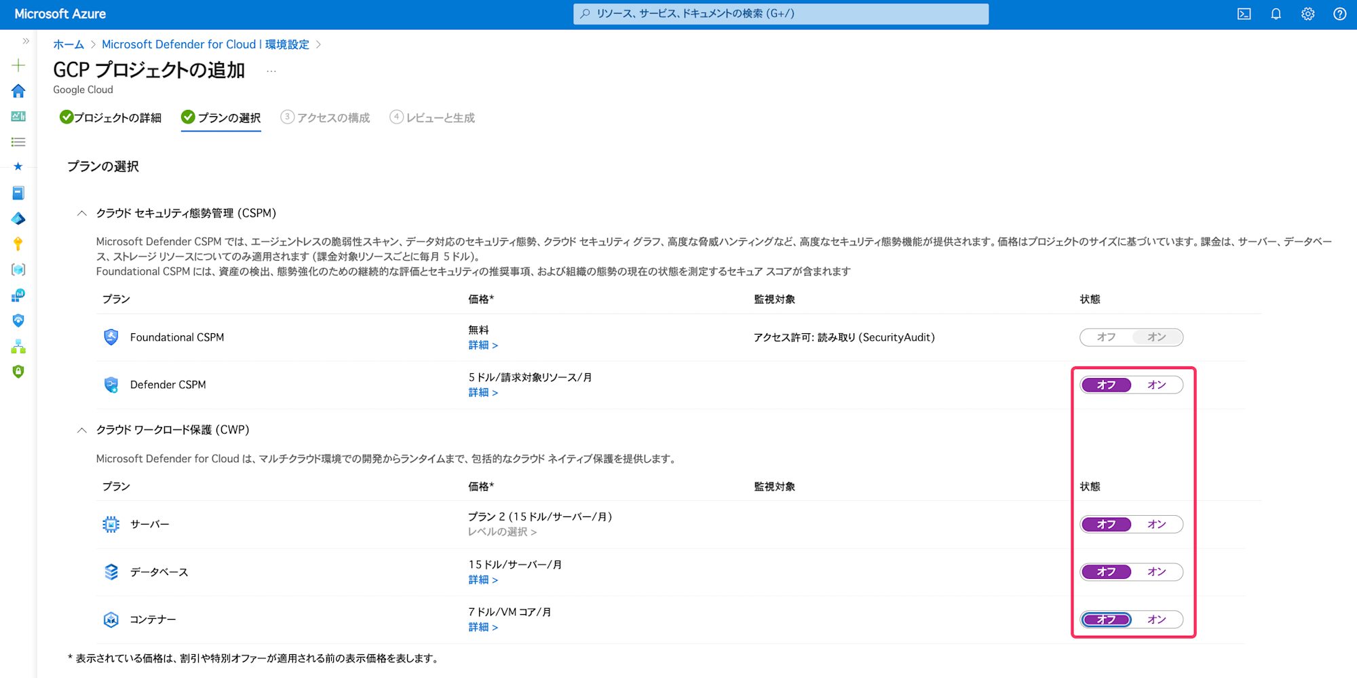
Task: Set データベース plan to オフ
Action: tap(1106, 572)
